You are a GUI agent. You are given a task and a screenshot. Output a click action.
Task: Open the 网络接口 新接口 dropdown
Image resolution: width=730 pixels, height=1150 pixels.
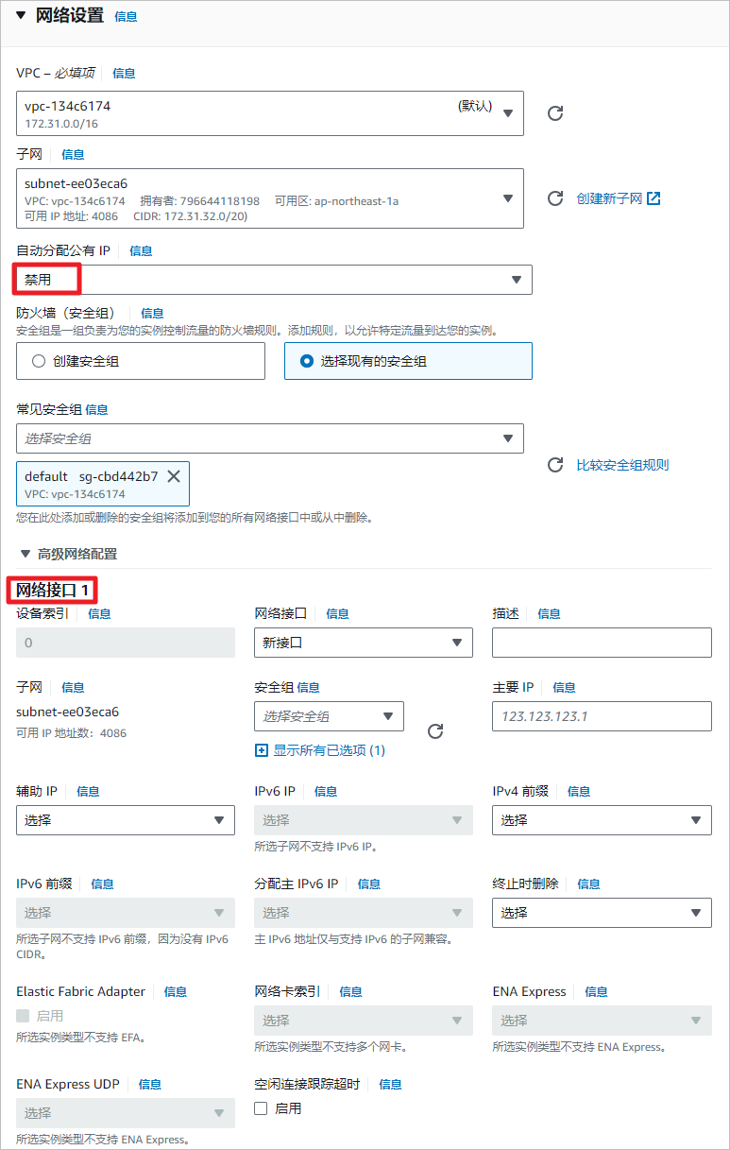(x=364, y=643)
